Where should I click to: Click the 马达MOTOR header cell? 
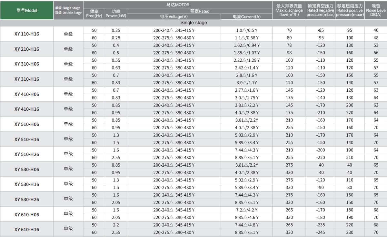point(178,5)
